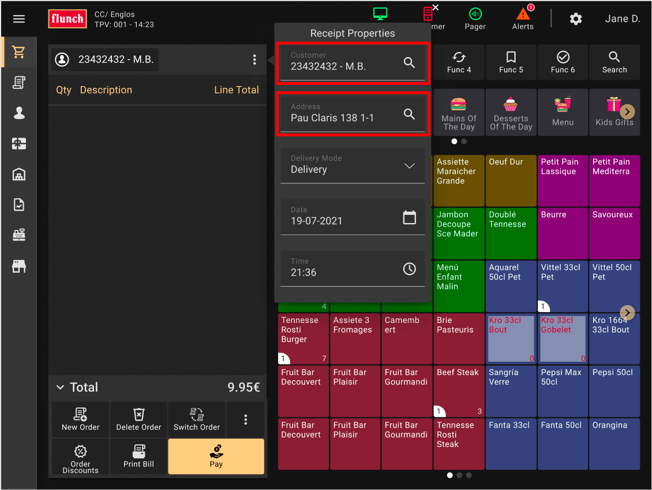
Task: Collapse the Total section chevron
Action: click(x=60, y=387)
